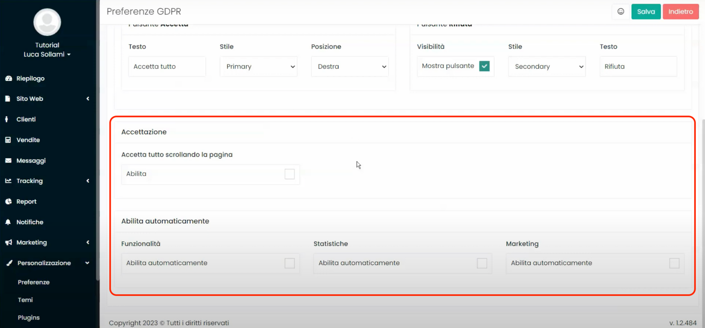Image resolution: width=705 pixels, height=328 pixels.
Task: Open Riepilogo in the sidebar
Action: pyautogui.click(x=30, y=79)
